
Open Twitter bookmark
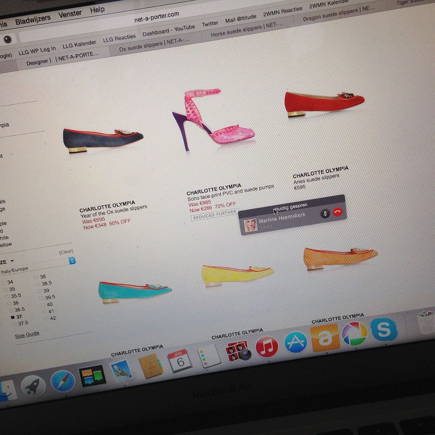210,24
